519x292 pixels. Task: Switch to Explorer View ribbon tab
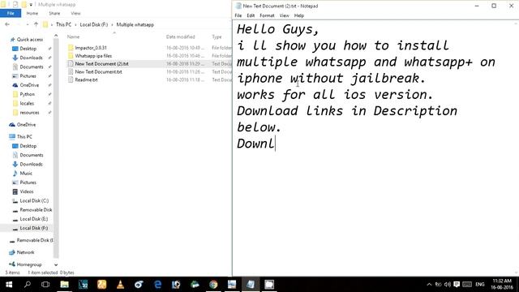point(75,13)
